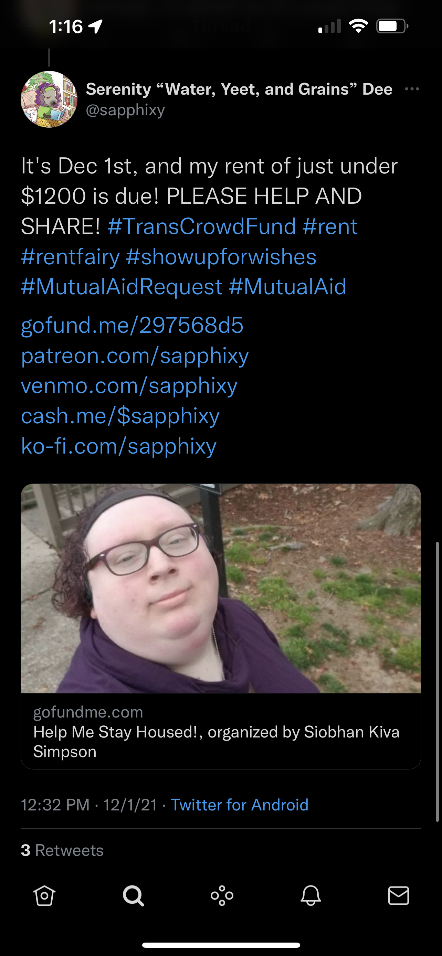This screenshot has width=442, height=956.
Task: Open the Home tab icon
Action: pos(44,896)
